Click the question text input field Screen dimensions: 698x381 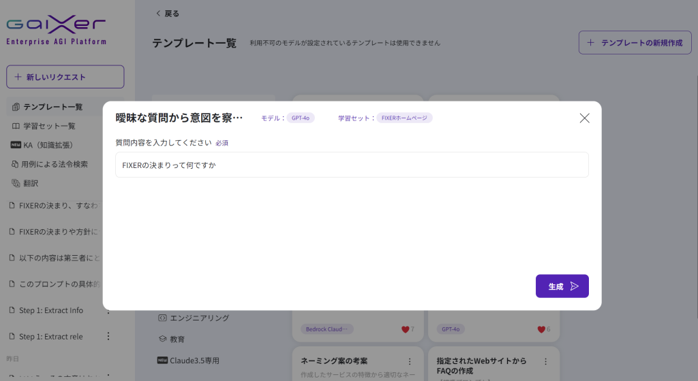click(x=352, y=165)
